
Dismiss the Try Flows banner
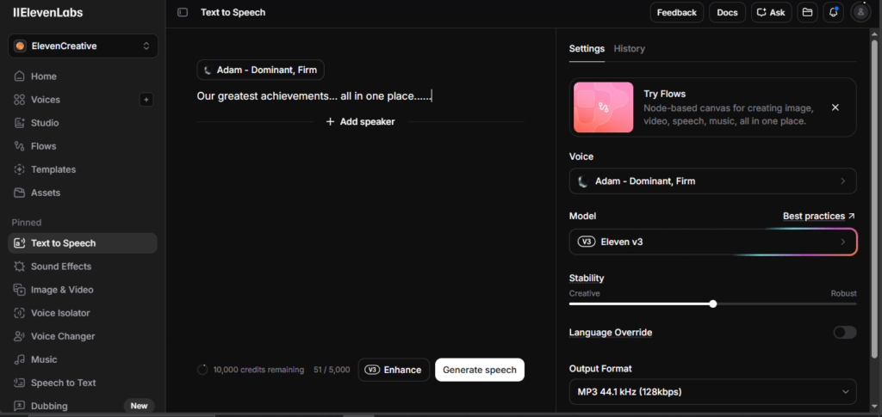tap(835, 107)
